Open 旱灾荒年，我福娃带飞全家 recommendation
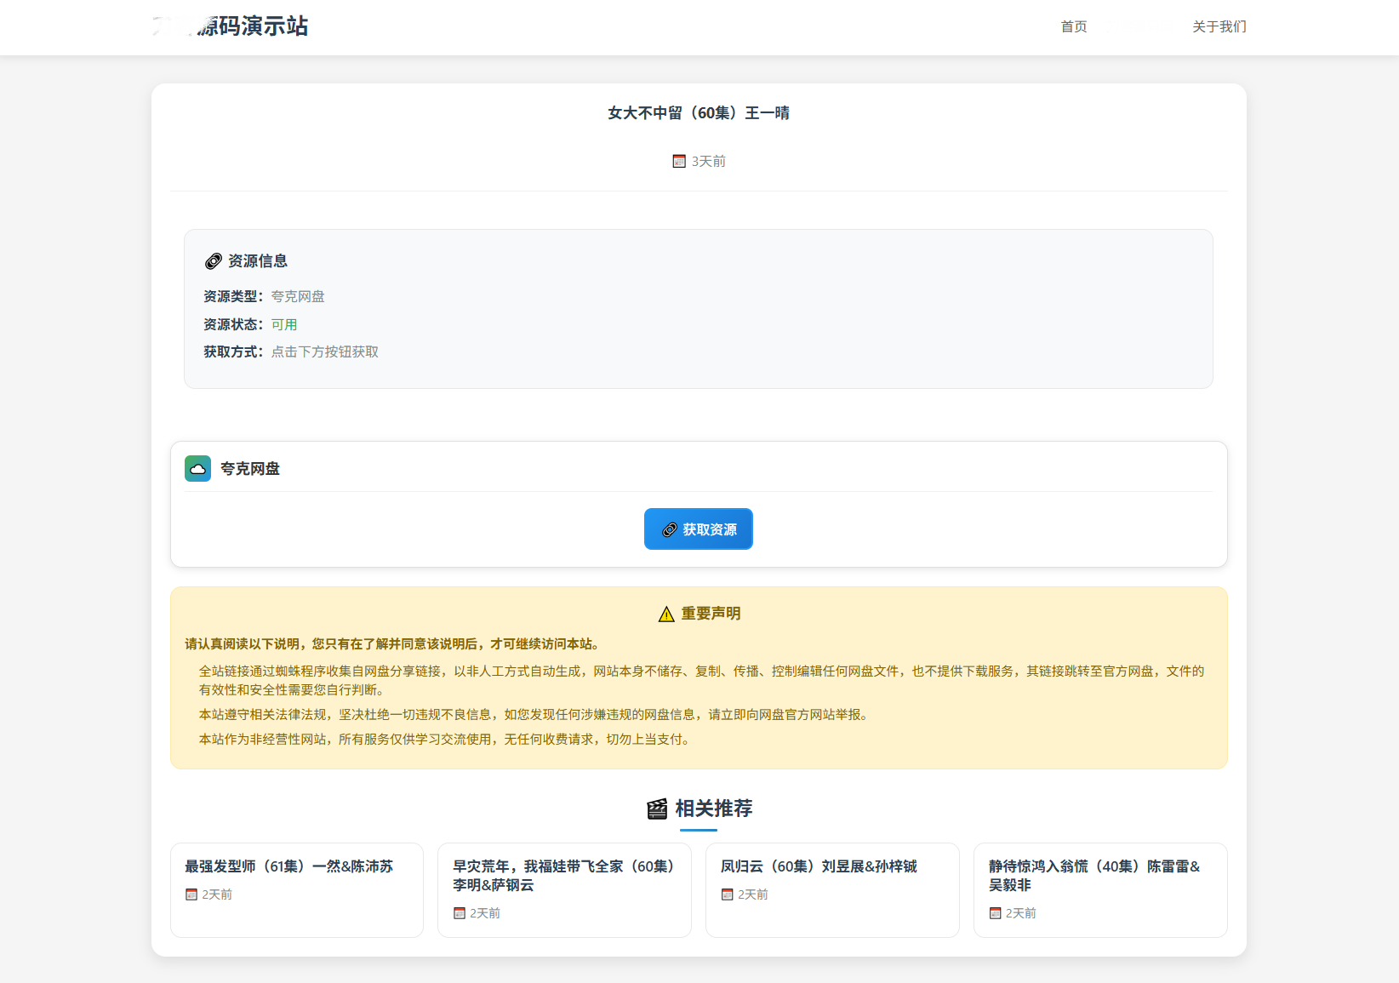Viewport: 1399px width, 983px height. [x=563, y=875]
